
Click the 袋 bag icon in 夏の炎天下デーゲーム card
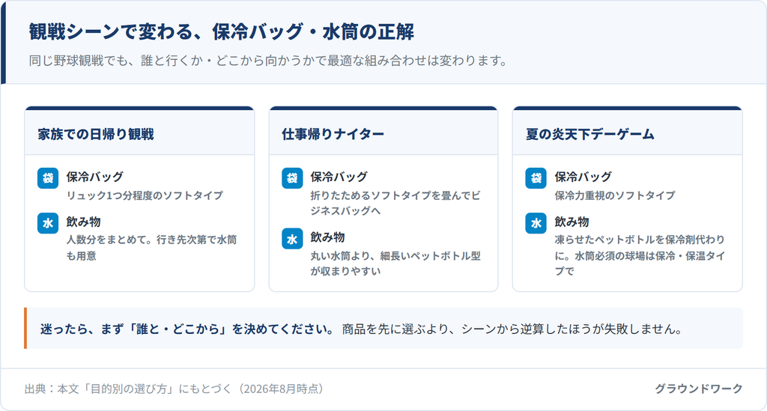coord(536,178)
